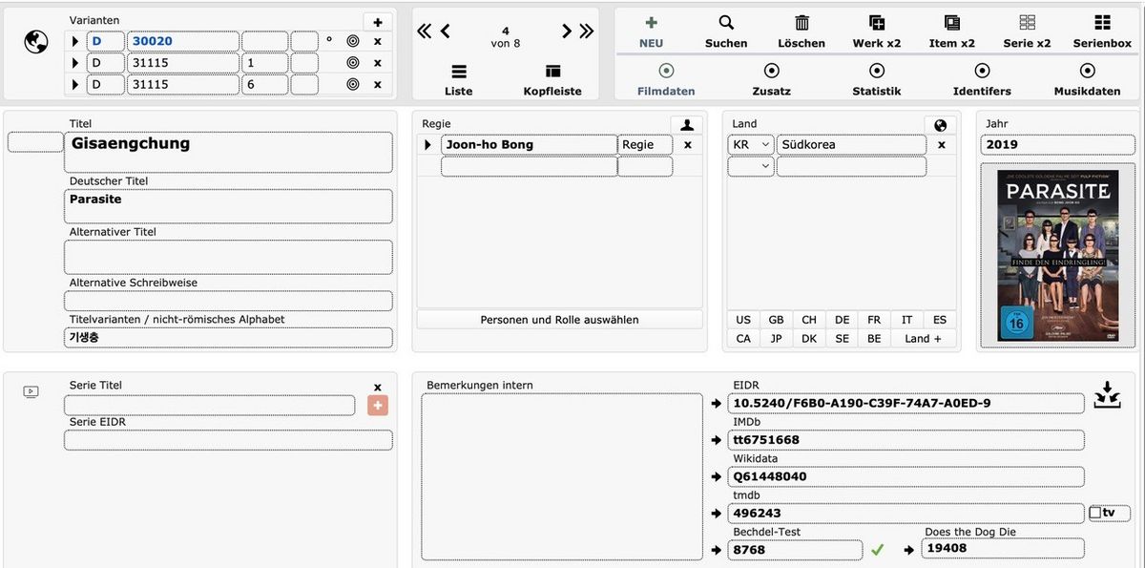
Task: Switch to the Statistik tab
Action: click(x=877, y=71)
